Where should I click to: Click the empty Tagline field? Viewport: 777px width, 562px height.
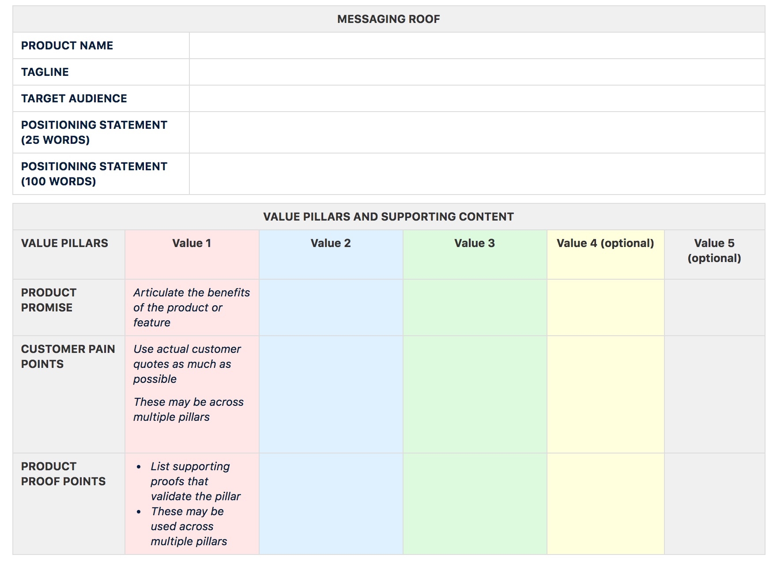[x=477, y=72]
